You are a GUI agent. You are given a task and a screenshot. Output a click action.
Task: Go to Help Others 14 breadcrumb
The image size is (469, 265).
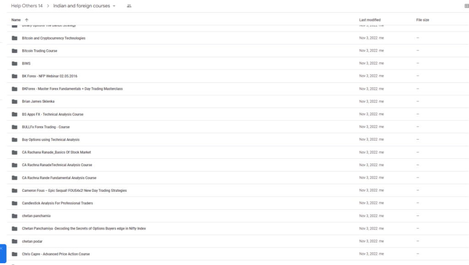(27, 6)
